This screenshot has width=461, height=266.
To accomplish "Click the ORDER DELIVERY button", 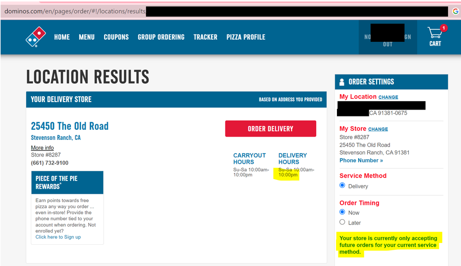I will (x=270, y=128).
